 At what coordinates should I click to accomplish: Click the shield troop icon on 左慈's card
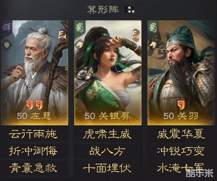6,45
